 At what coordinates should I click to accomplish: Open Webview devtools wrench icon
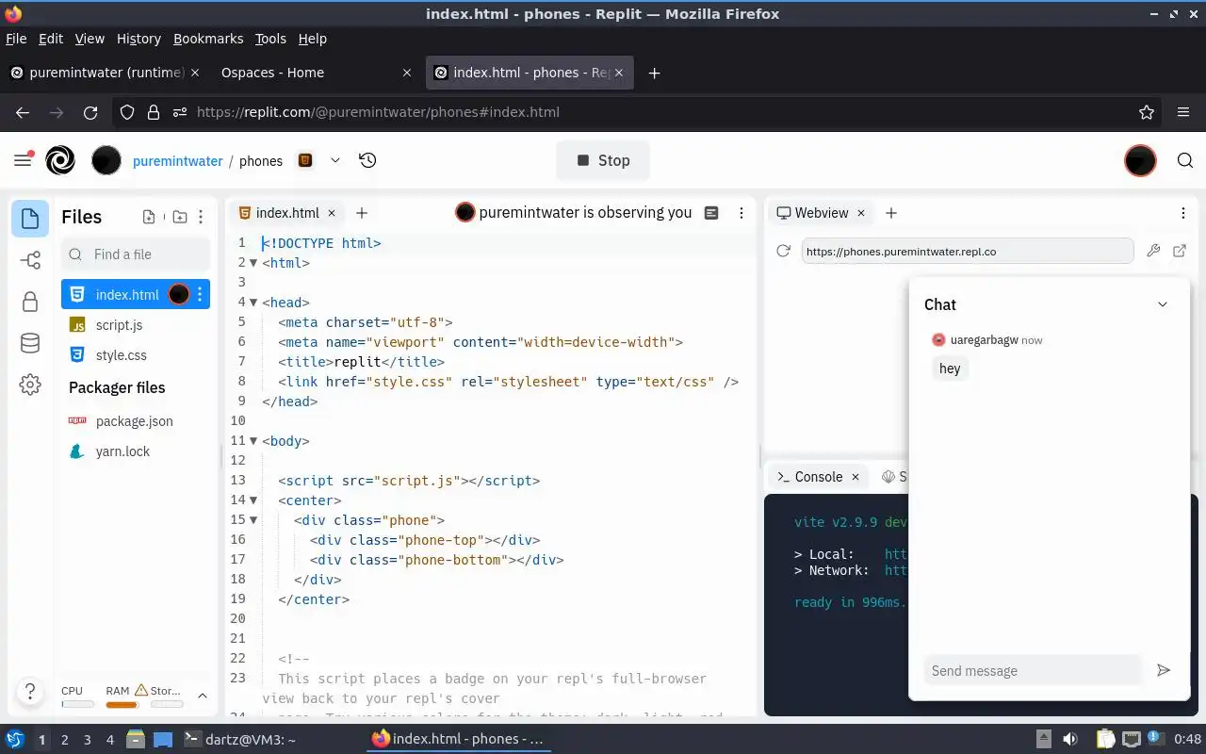click(x=1153, y=251)
